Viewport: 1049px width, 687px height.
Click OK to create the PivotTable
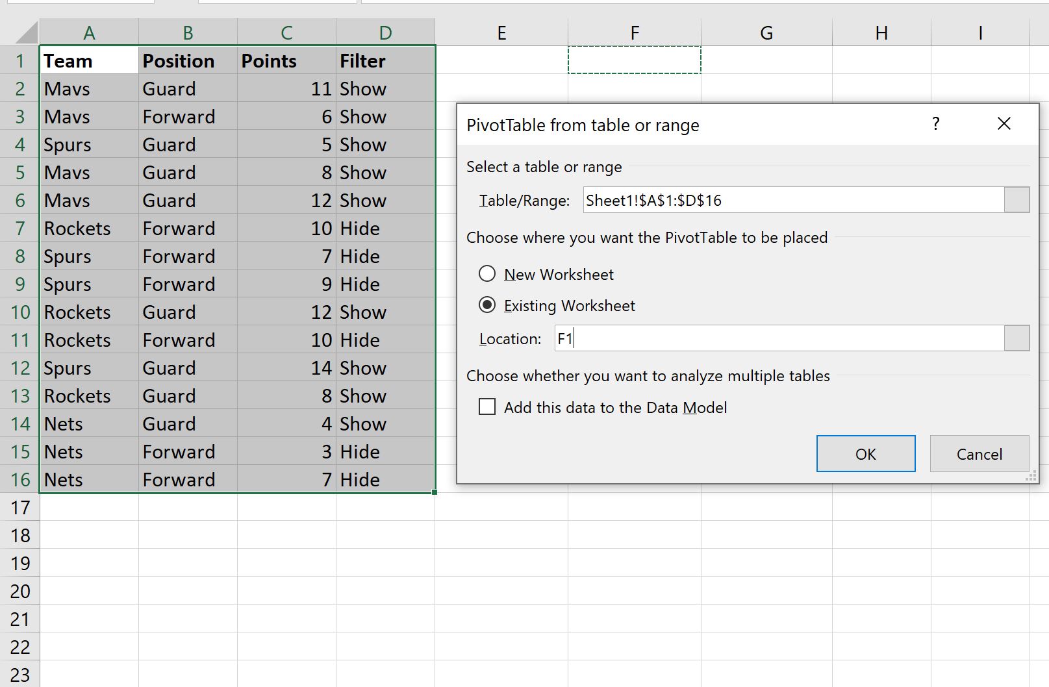pyautogui.click(x=866, y=454)
